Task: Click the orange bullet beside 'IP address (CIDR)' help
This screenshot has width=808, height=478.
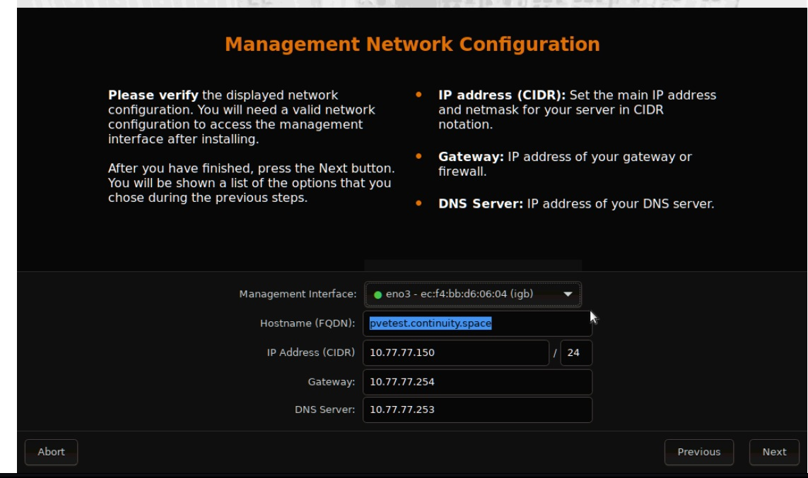Action: pos(419,95)
